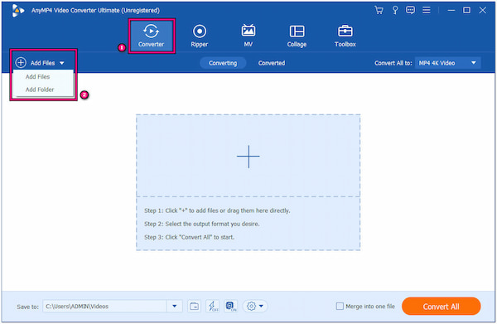Switch to the Converter tab
Screen dimensions: 497x324
(152, 36)
